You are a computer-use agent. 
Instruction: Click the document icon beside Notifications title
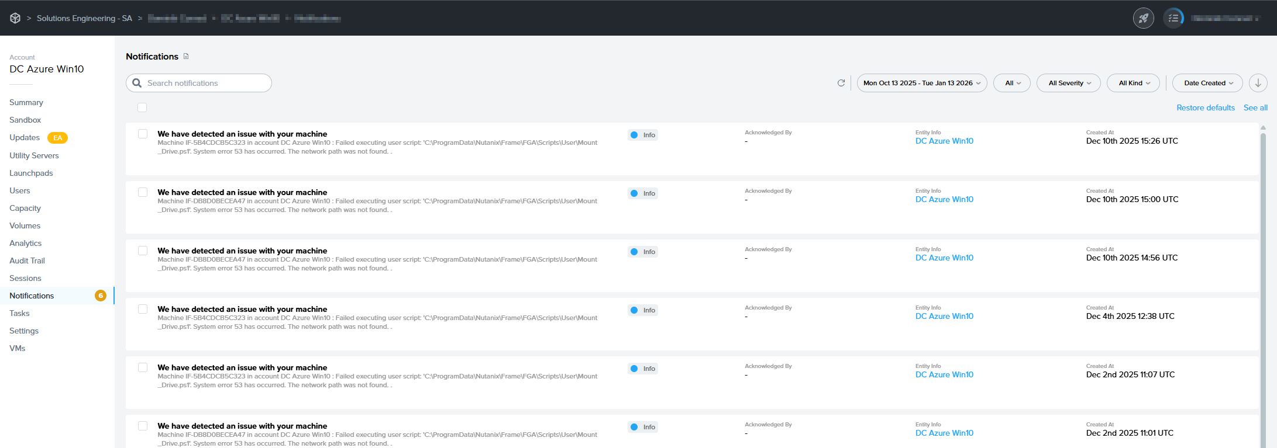click(x=186, y=57)
